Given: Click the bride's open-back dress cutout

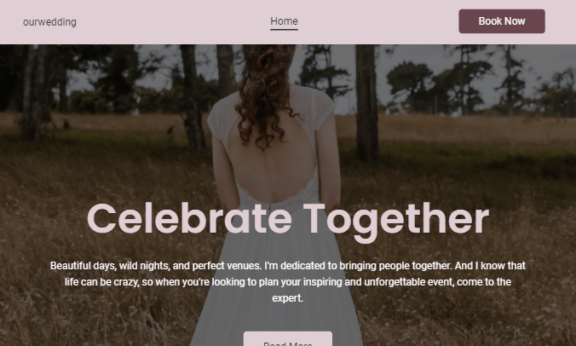Looking at the screenshot, I should pyautogui.click(x=270, y=162).
